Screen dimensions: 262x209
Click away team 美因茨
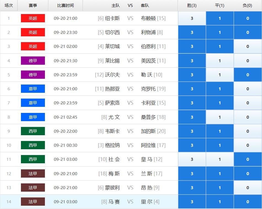(x=148, y=61)
